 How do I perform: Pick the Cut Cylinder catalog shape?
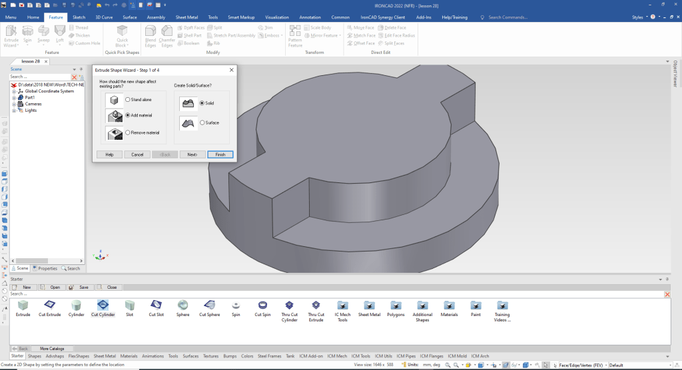[103, 306]
